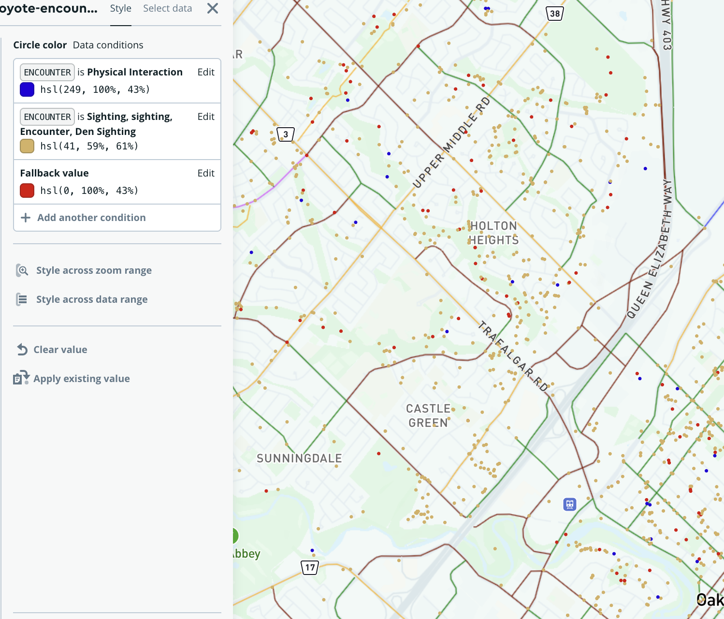
Task: Edit the Sighting encounter condition
Action: tap(205, 117)
